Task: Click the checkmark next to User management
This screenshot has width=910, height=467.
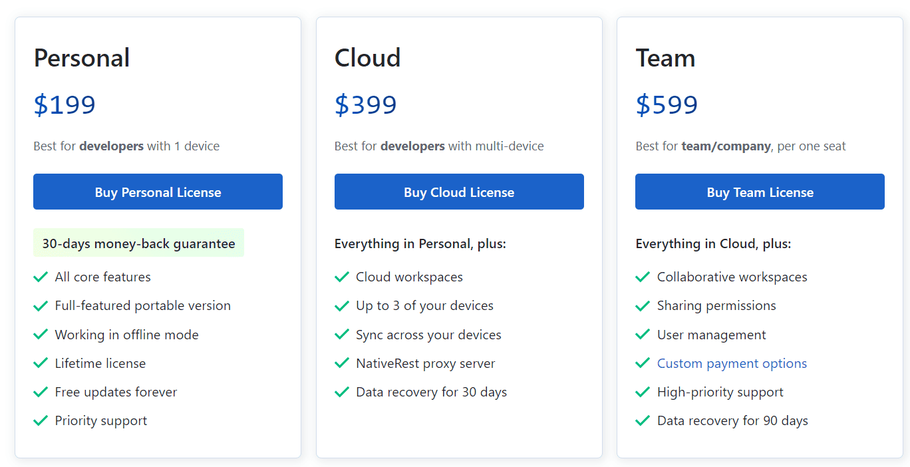Action: point(643,335)
